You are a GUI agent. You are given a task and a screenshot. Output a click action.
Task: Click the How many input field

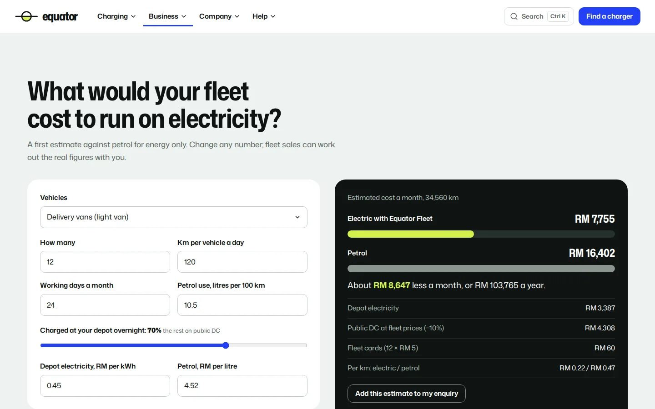pos(105,262)
